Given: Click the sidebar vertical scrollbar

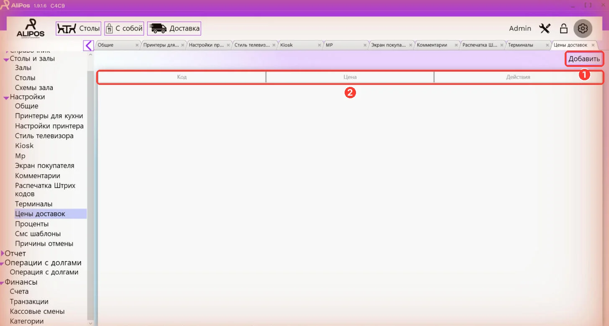Looking at the screenshot, I should [x=90, y=194].
